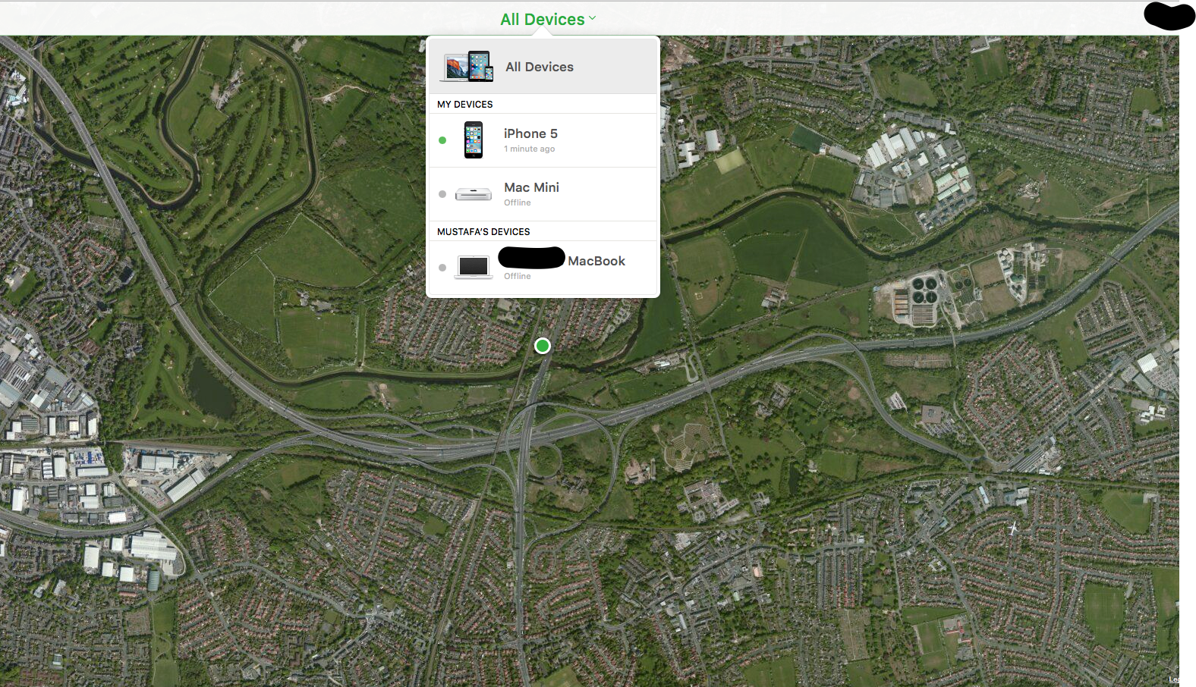This screenshot has height=687, width=1196.
Task: Click the MacBook laptop icon
Action: point(474,267)
